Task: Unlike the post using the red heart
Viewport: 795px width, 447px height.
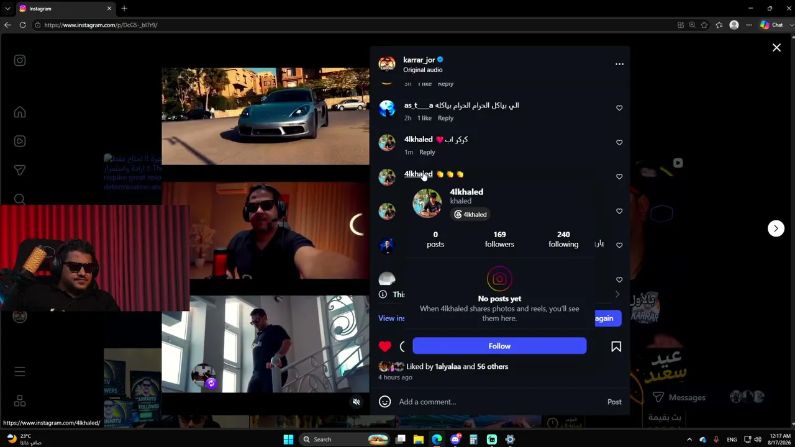Action: pyautogui.click(x=385, y=346)
